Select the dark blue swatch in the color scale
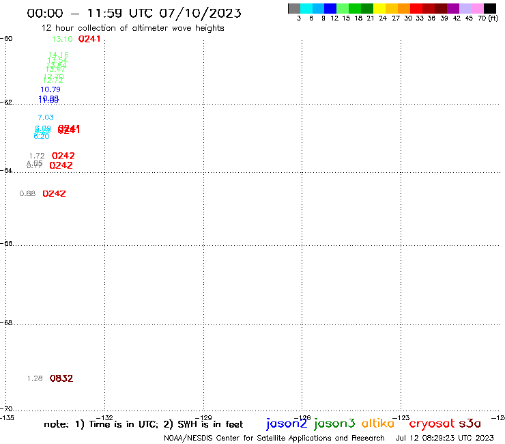505x444 pixels. 330,8
